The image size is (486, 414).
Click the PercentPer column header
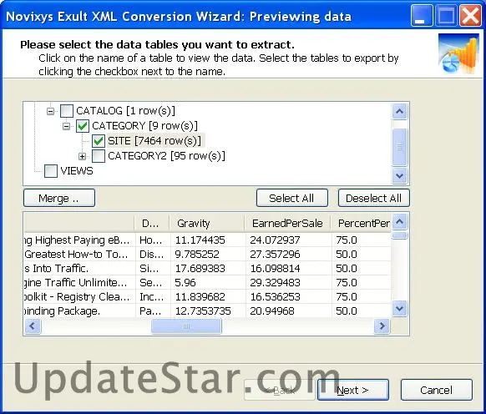click(x=361, y=223)
